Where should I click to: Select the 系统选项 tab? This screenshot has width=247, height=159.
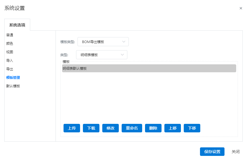[17, 25]
